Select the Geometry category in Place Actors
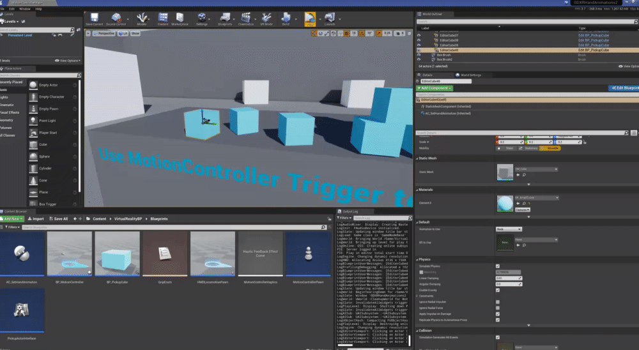Viewport: 639px width, 350px height. pyautogui.click(x=7, y=120)
